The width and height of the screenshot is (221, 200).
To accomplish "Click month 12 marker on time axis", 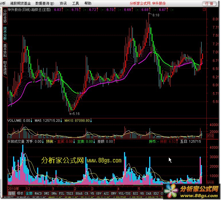I will (x=28, y=189).
